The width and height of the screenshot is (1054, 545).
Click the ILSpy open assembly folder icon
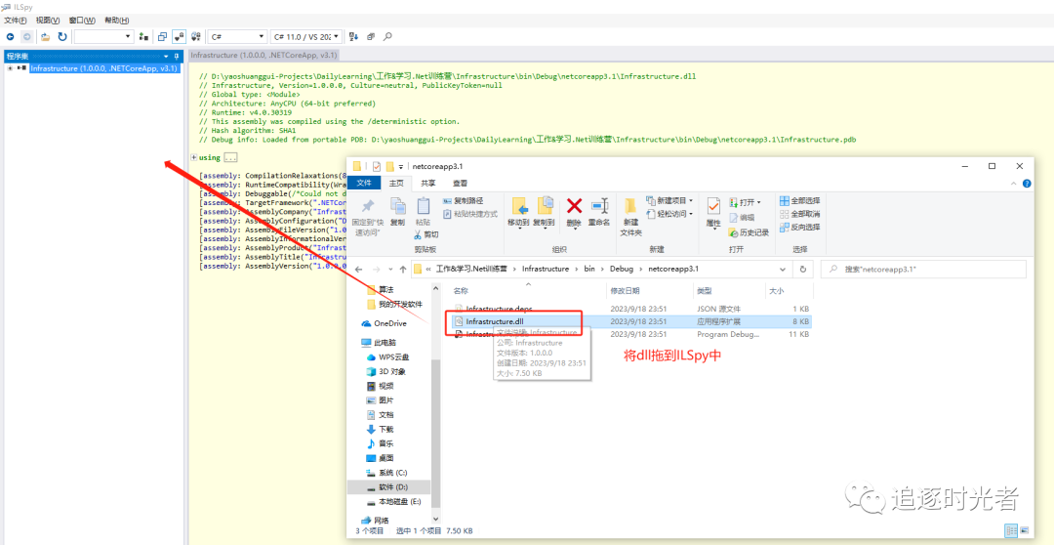click(45, 36)
